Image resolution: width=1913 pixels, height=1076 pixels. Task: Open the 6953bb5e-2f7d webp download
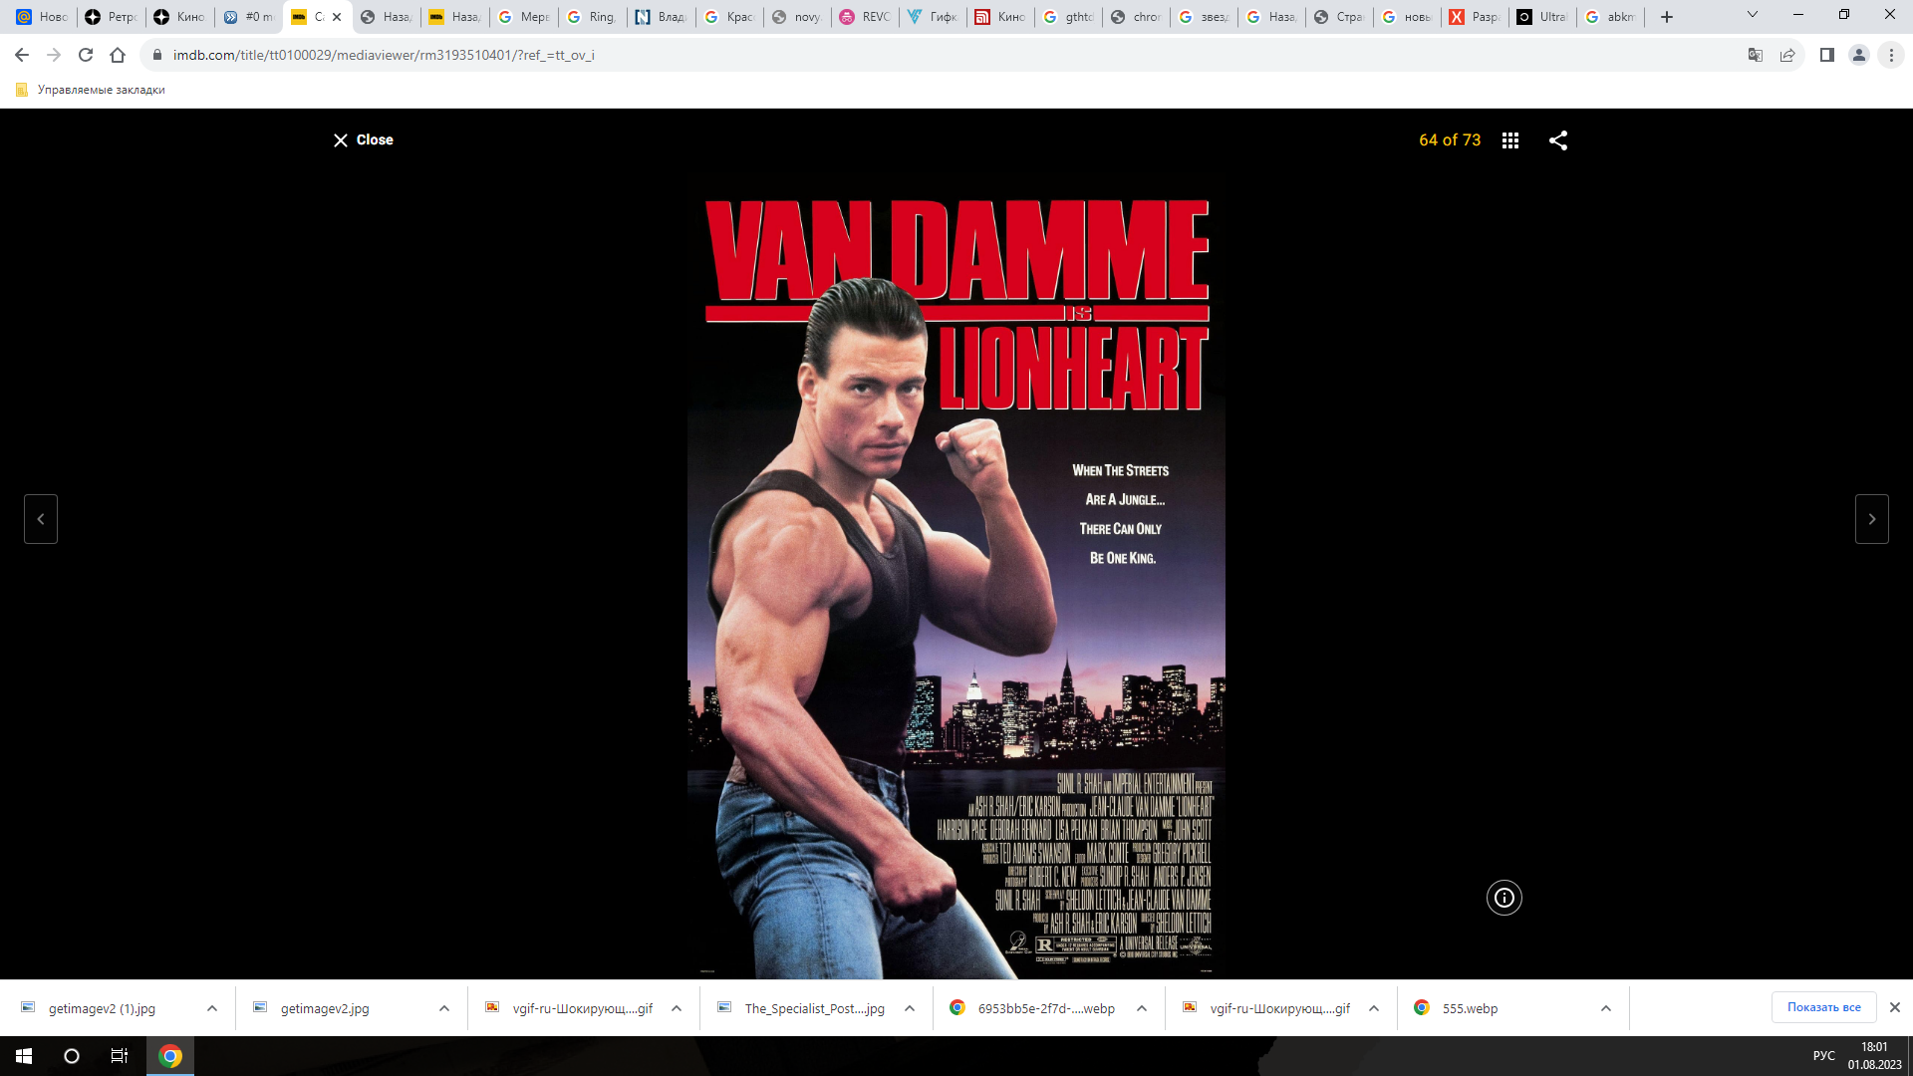click(x=1046, y=1008)
